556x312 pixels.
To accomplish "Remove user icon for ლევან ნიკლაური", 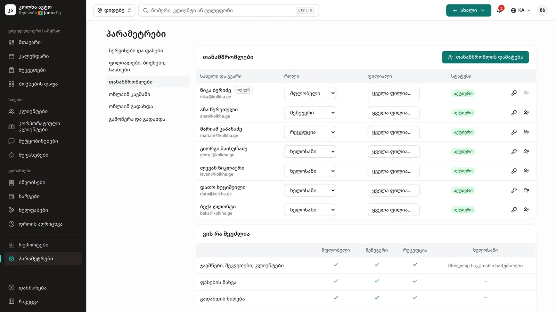I will point(526,171).
